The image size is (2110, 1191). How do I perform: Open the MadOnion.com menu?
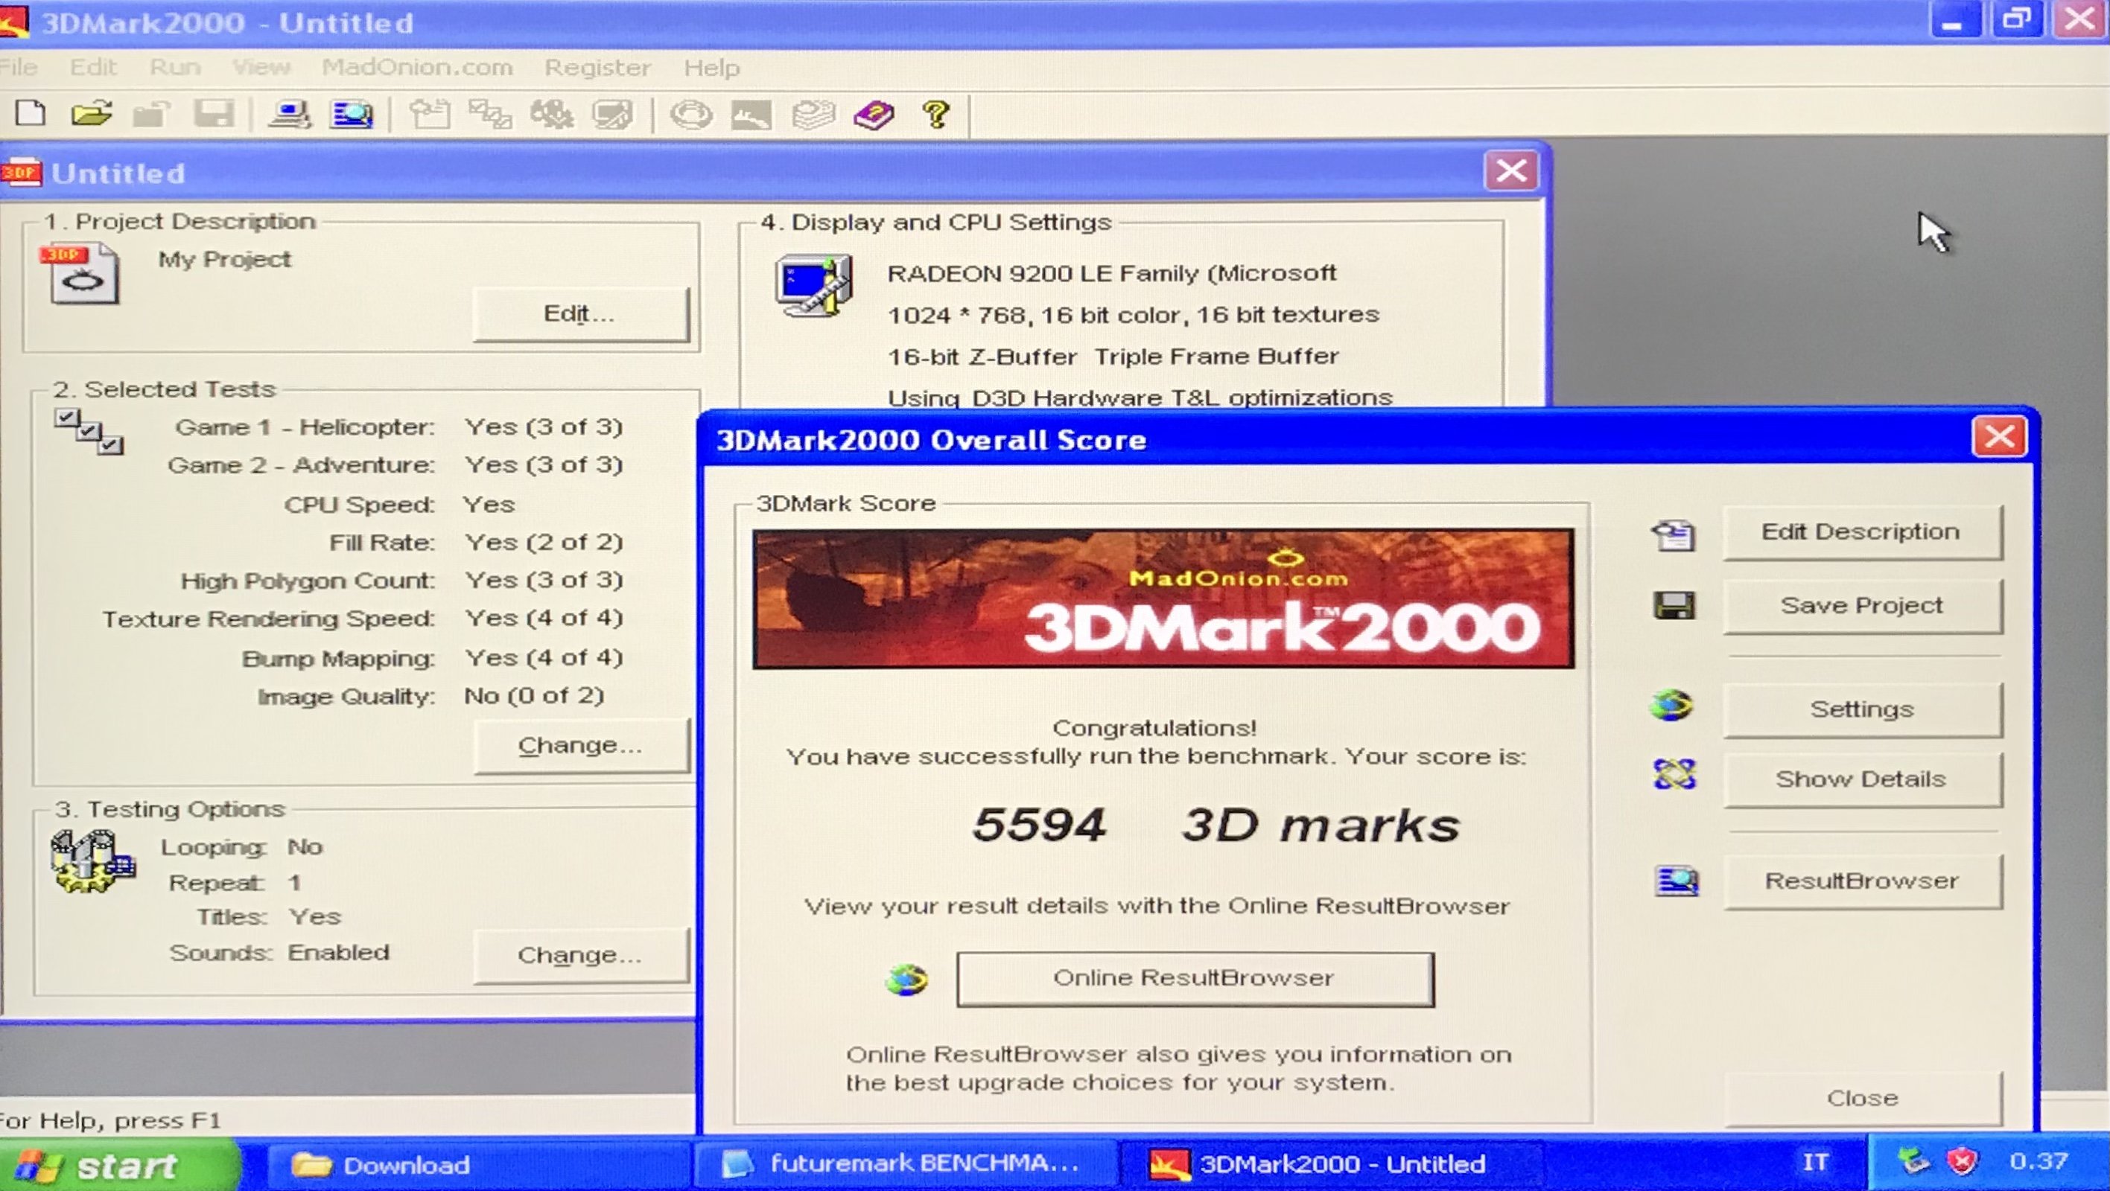pyautogui.click(x=417, y=67)
